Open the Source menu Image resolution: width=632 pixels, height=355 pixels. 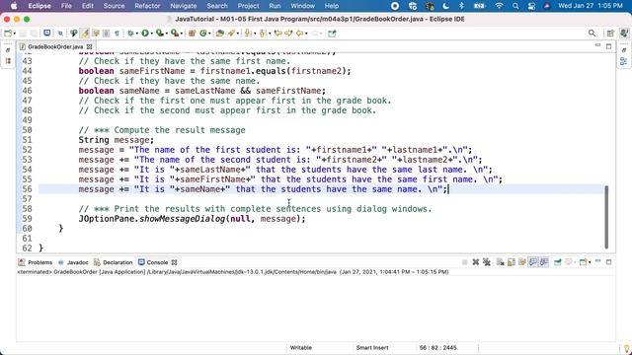(x=114, y=6)
